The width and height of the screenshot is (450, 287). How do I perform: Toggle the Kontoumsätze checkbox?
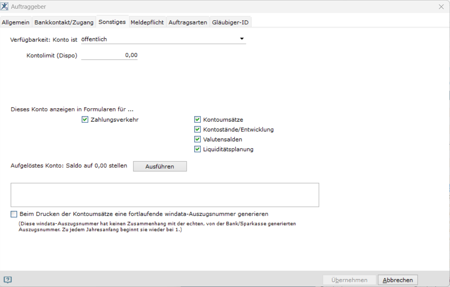coord(197,120)
